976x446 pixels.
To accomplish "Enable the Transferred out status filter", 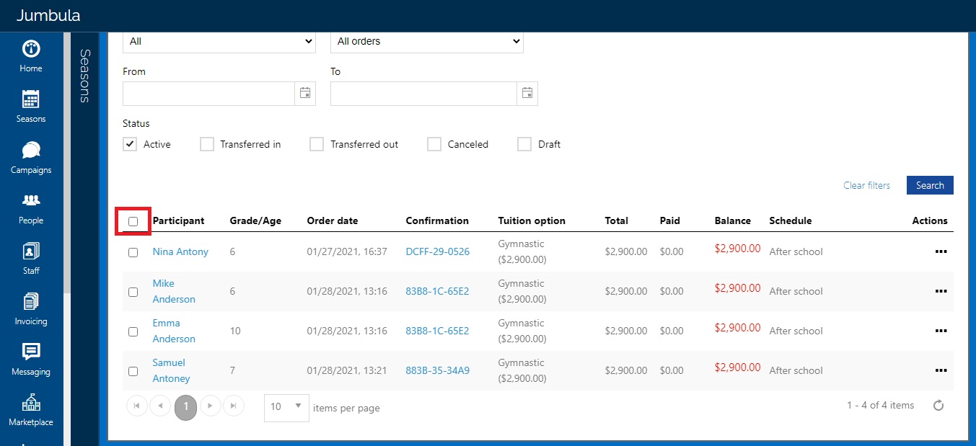I will point(317,144).
